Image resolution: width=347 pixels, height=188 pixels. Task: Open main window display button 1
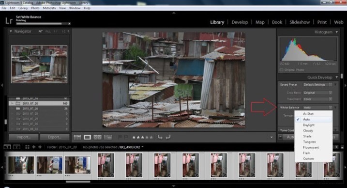7,147
